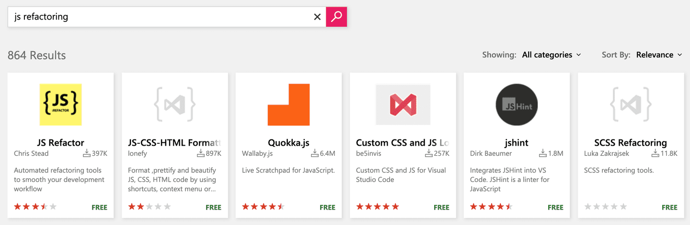
Task: Click the magenta search magnifier button
Action: tap(336, 17)
